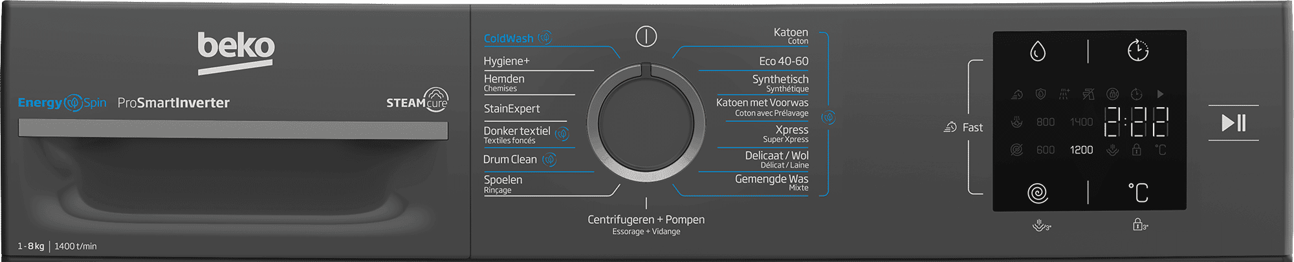Image resolution: width=1294 pixels, height=262 pixels.
Task: Click the program selector dial knob
Action: point(646,123)
